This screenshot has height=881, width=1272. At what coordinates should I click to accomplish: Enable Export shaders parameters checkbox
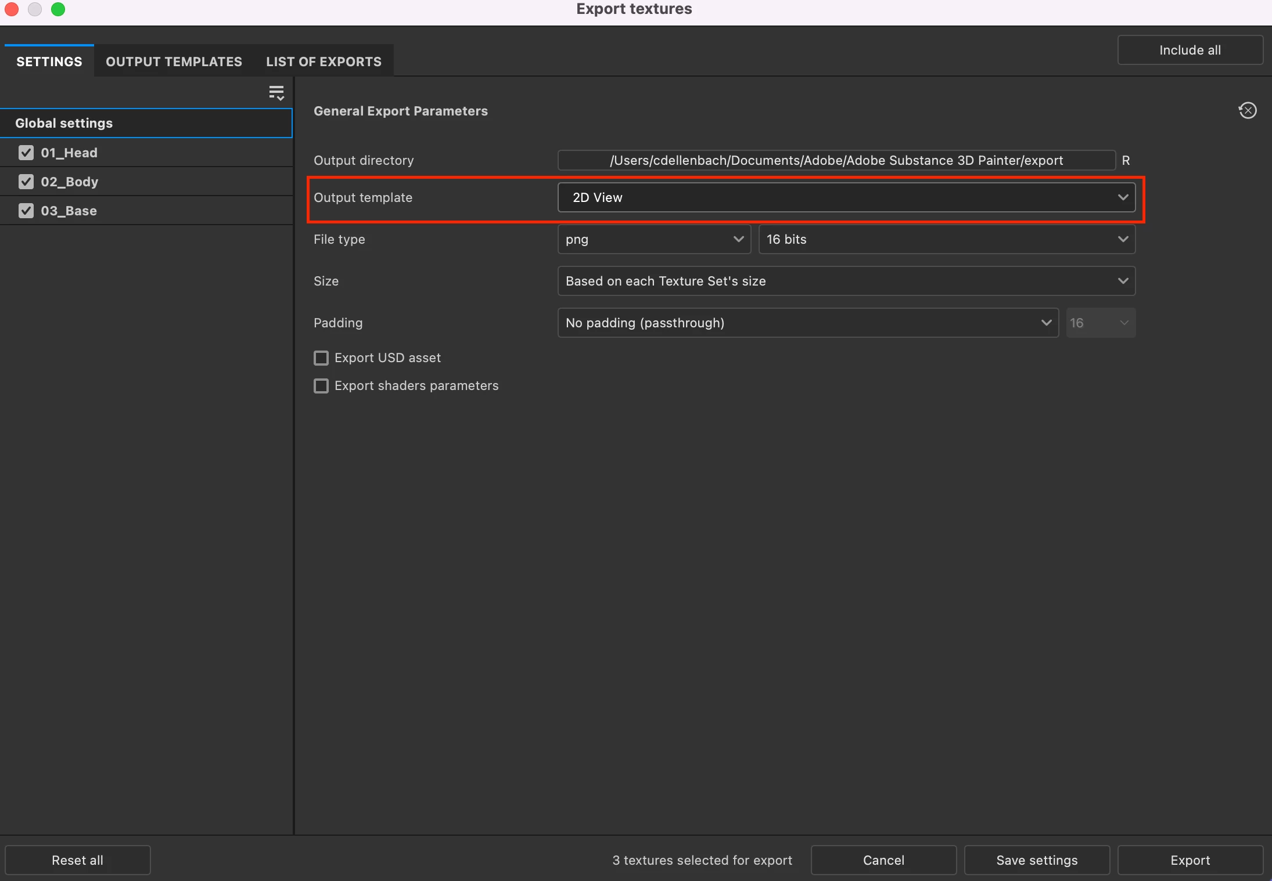click(321, 385)
